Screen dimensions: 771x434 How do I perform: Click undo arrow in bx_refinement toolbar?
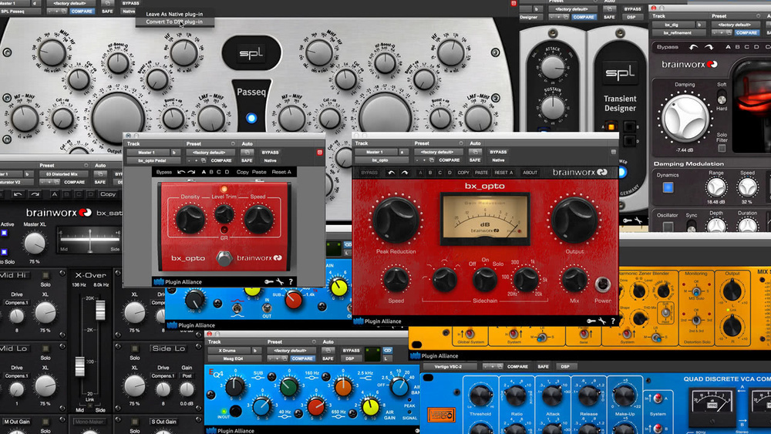click(693, 47)
